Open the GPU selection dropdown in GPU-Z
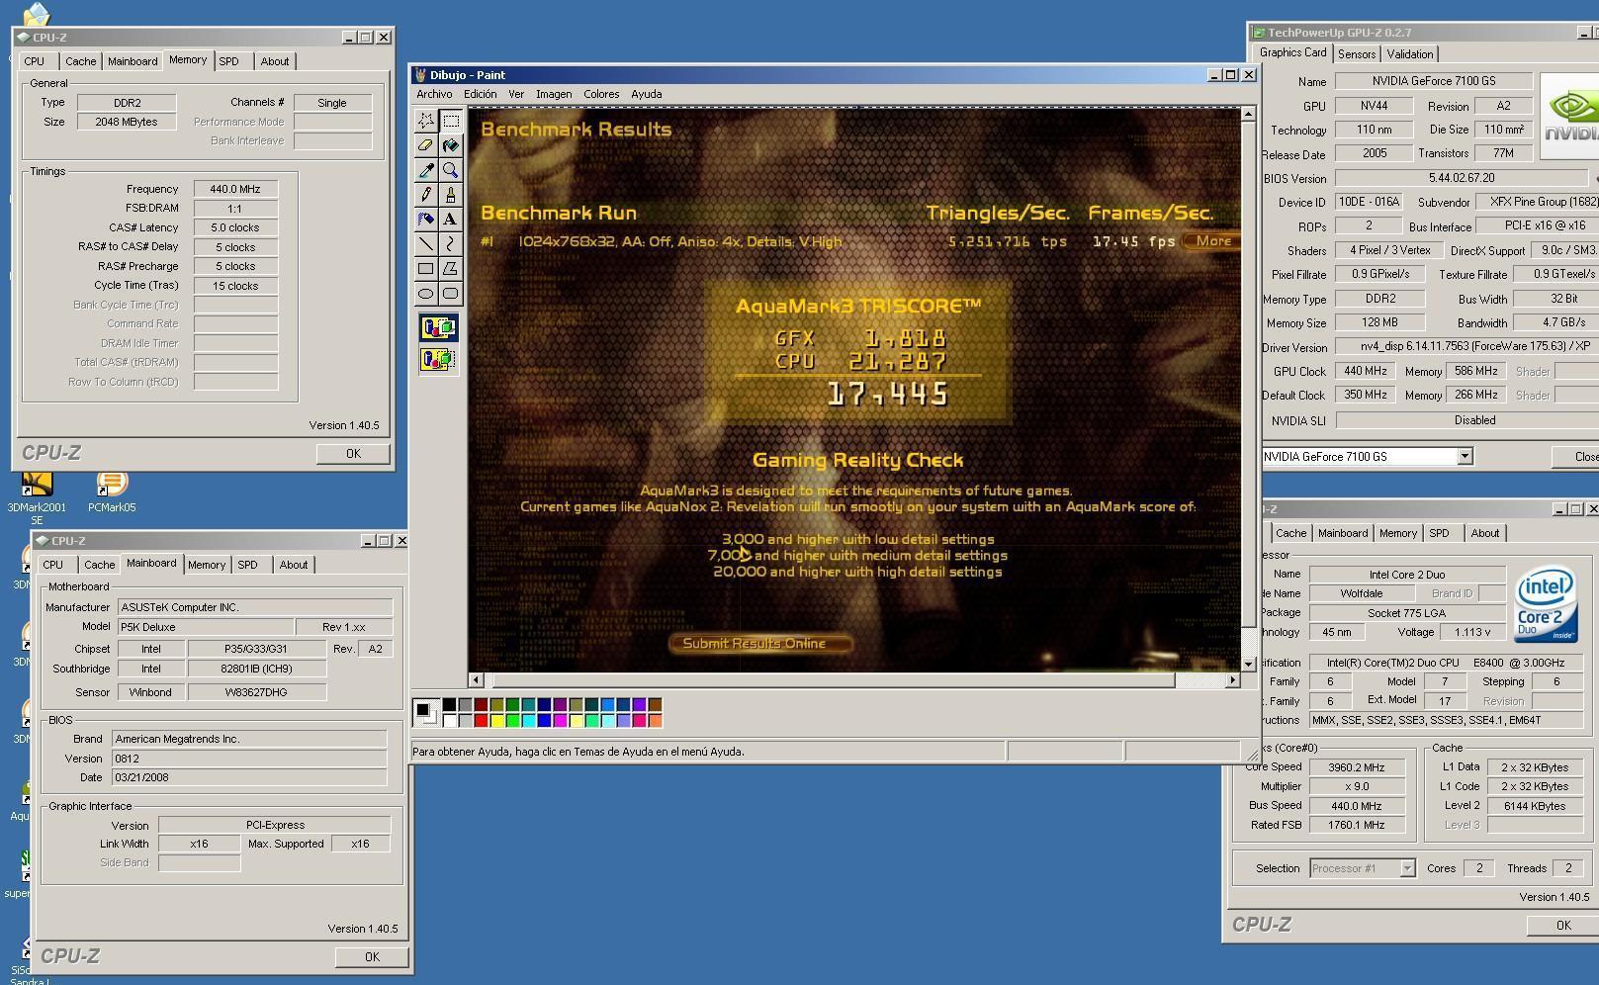The image size is (1599, 985). [1465, 456]
